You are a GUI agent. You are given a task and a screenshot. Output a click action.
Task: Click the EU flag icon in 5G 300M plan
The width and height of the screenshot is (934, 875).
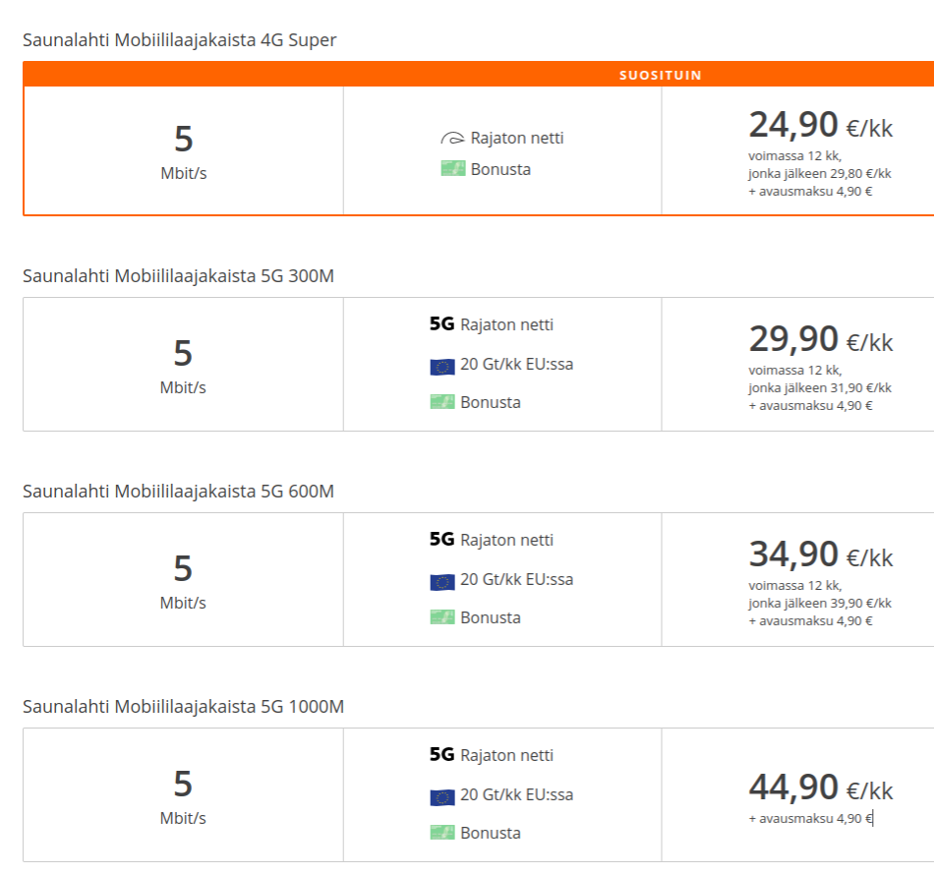[442, 367]
